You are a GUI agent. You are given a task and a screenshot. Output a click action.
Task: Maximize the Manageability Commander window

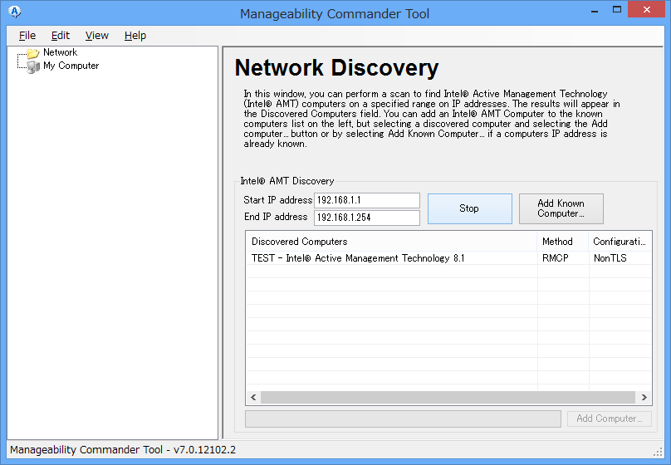click(x=617, y=9)
